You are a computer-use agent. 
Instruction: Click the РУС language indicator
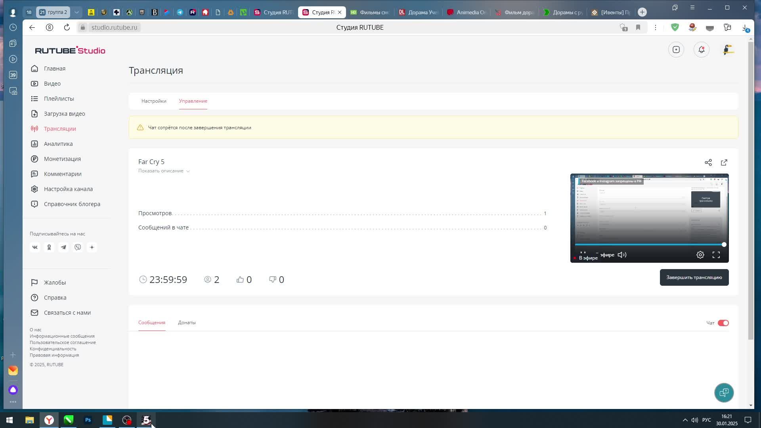tap(706, 420)
